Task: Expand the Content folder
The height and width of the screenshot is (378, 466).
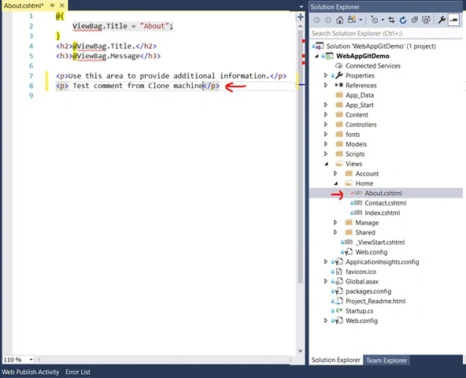Action: tap(326, 115)
